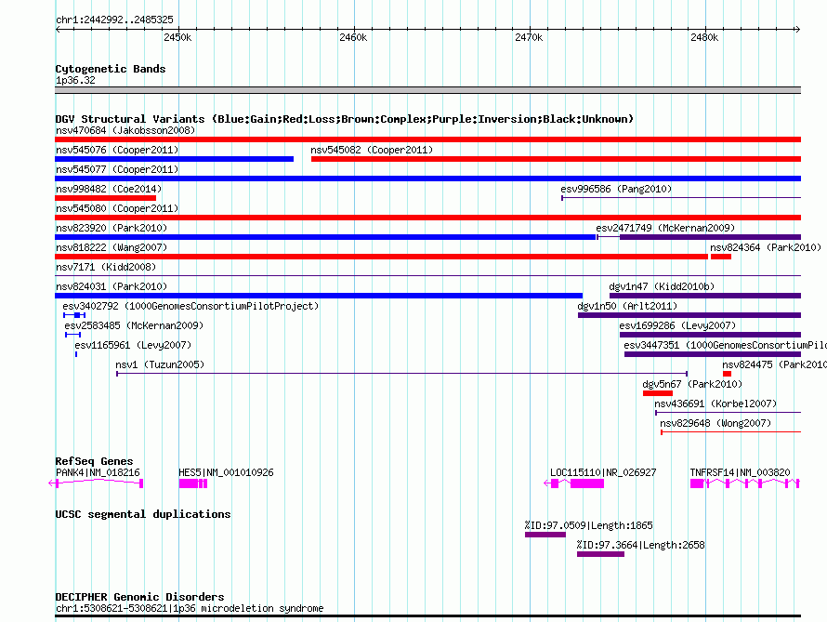Click the TNFRSF14 gene model
The image size is (827, 622).
744,483
